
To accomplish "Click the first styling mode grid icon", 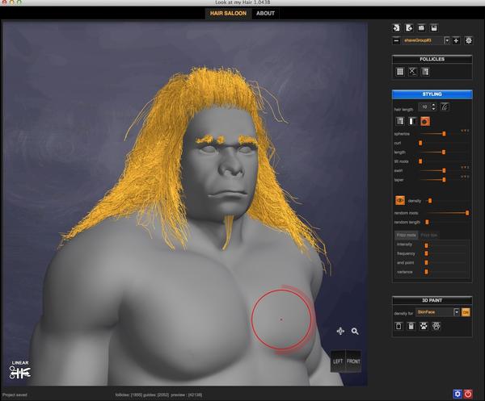I will pyautogui.click(x=400, y=121).
